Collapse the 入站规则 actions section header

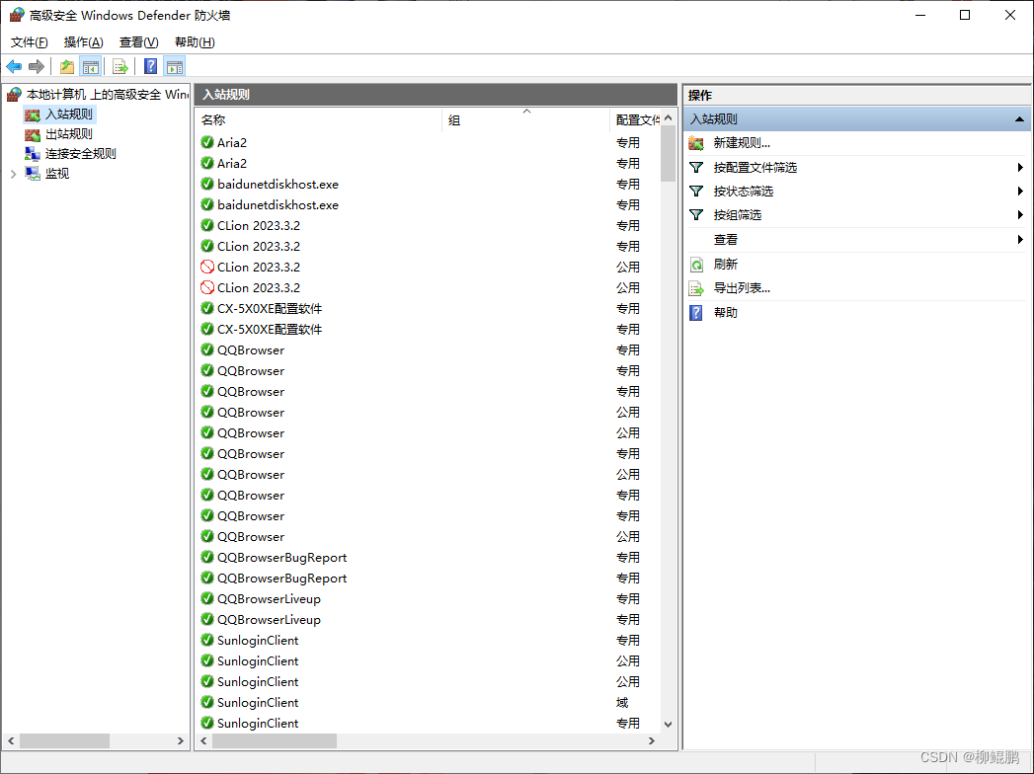pyautogui.click(x=1019, y=119)
